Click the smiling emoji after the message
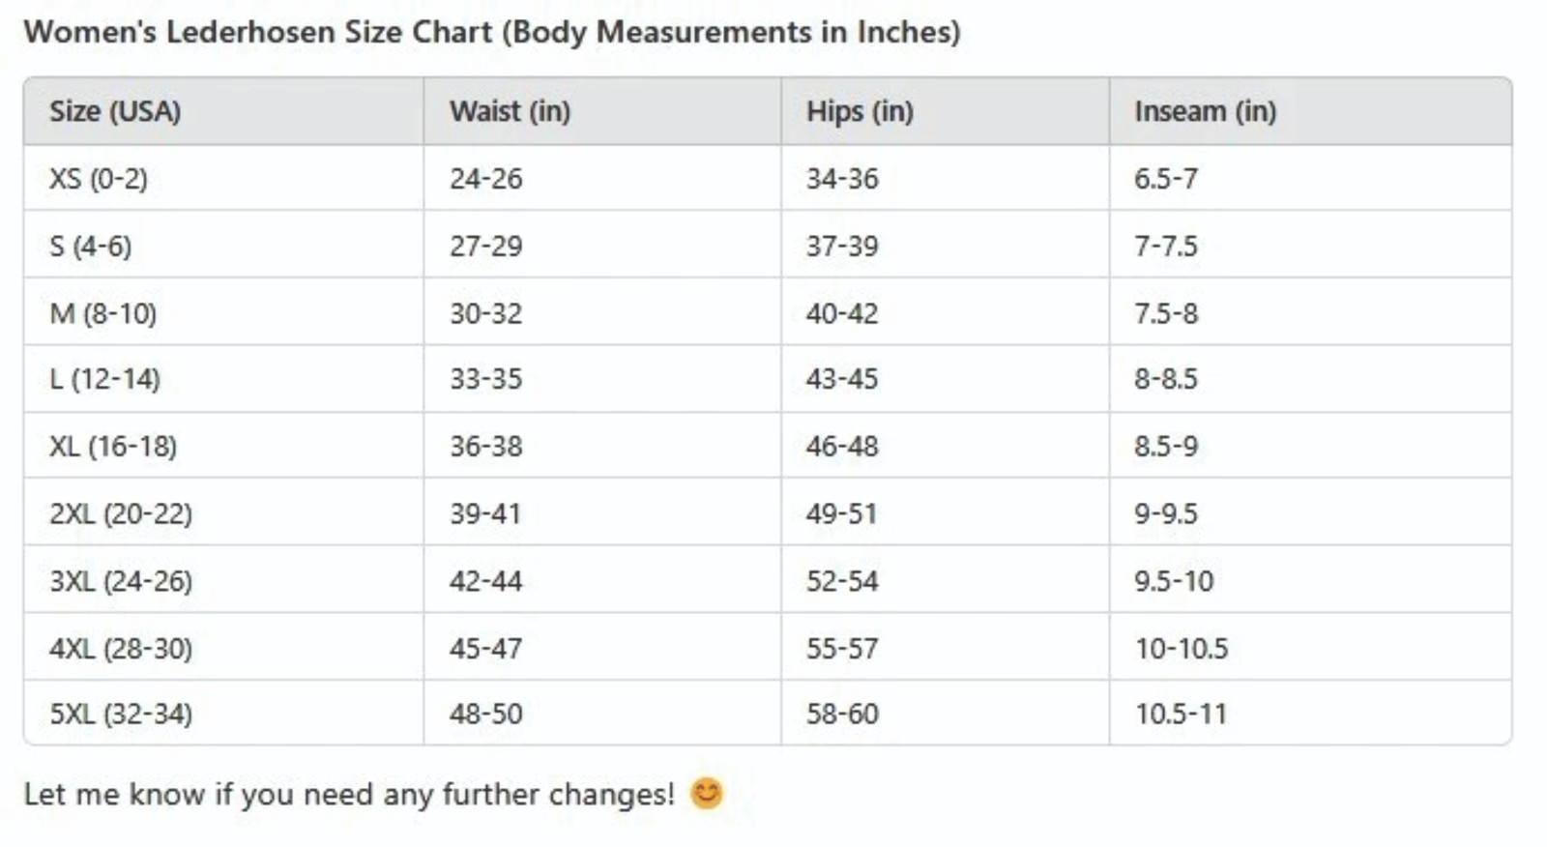Screen dimensions: 1547x847 pos(707,794)
